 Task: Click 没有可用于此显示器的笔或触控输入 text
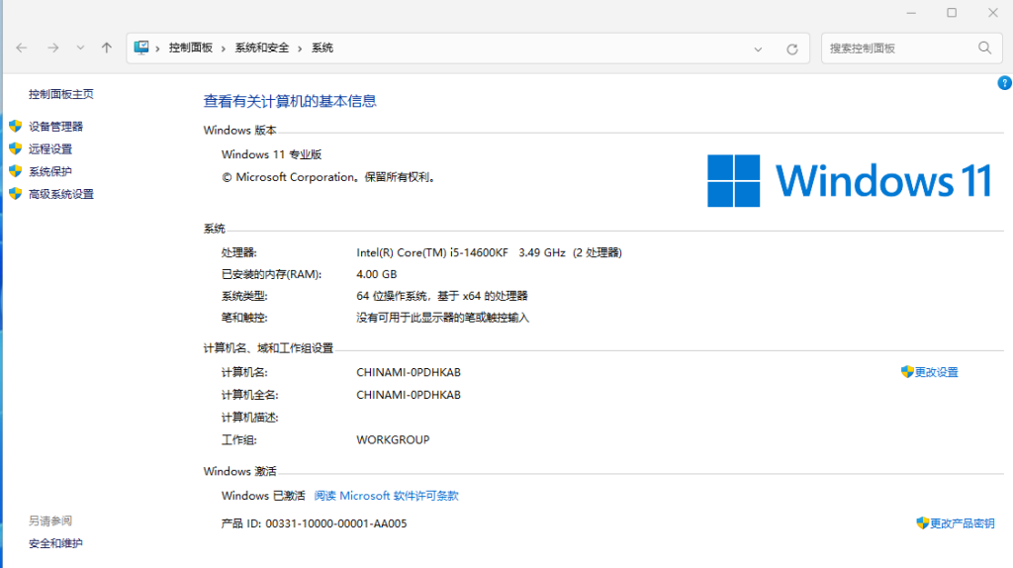[x=442, y=318]
